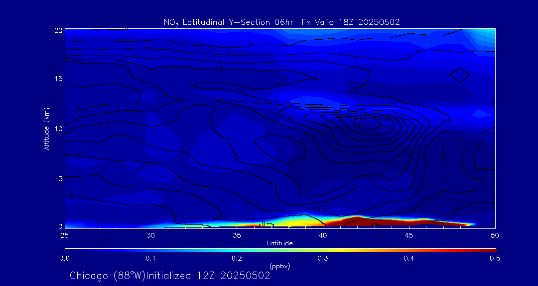Click colorbar scale label "0.2"
Viewport: 538px width, 286px height.
[237, 258]
